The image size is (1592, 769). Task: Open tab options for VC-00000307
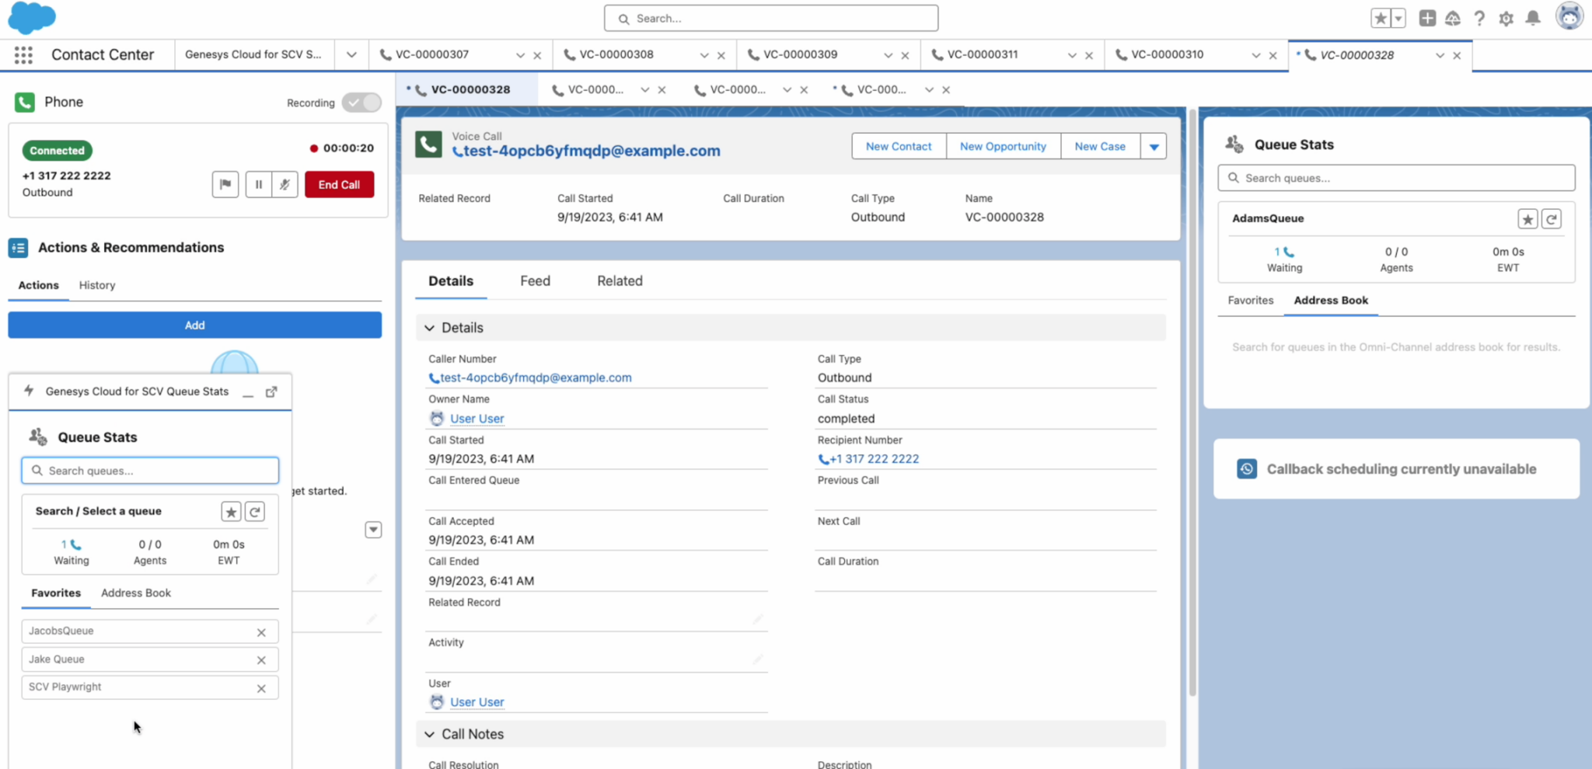point(519,54)
